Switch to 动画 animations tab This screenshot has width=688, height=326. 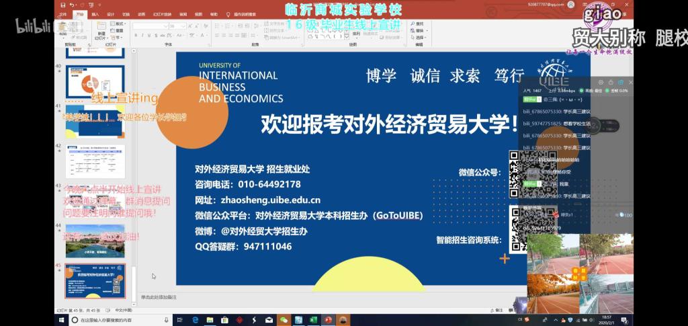(141, 15)
